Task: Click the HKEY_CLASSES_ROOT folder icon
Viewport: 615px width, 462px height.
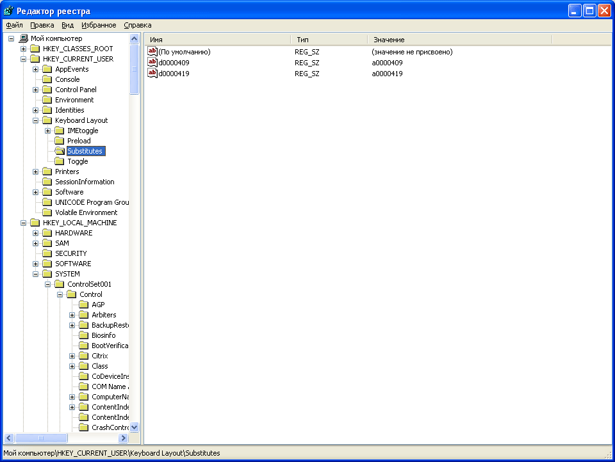Action: pyautogui.click(x=35, y=49)
